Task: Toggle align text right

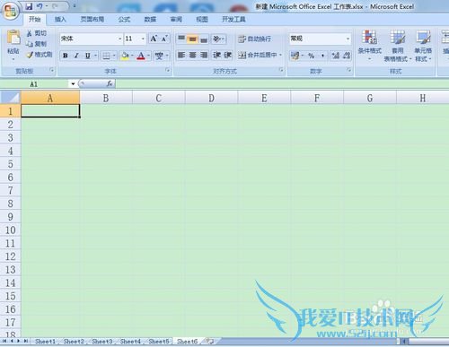Action: pos(204,55)
